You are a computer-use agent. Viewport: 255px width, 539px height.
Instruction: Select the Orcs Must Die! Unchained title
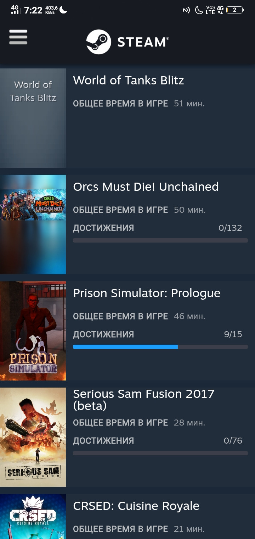[x=146, y=187]
